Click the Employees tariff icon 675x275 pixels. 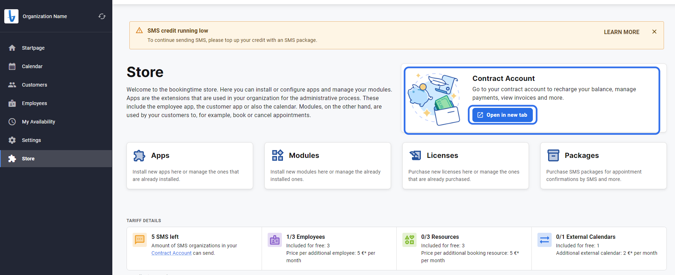pyautogui.click(x=275, y=240)
